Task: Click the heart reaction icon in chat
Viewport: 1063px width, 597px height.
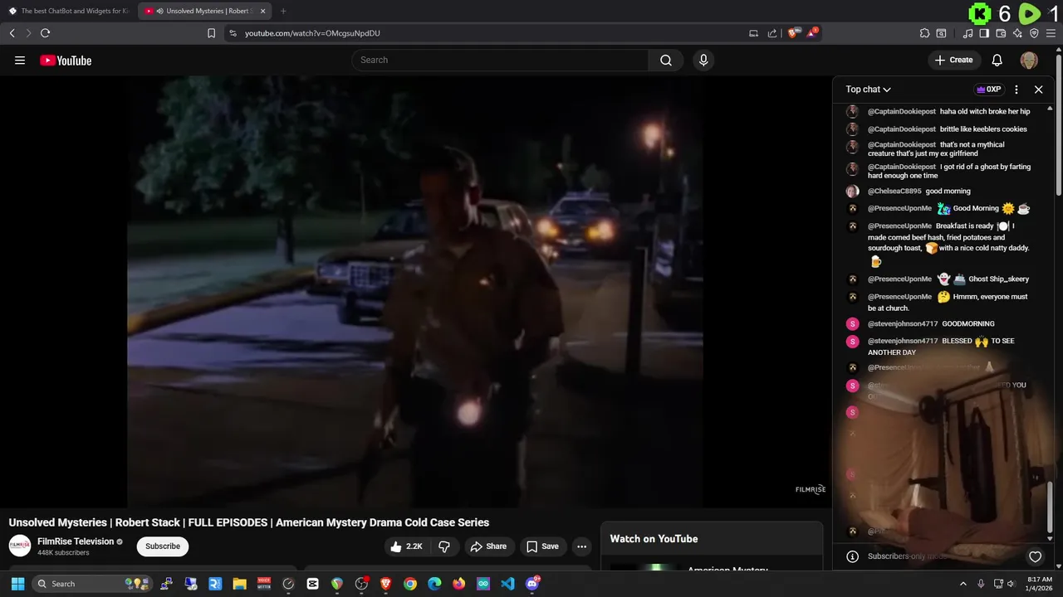Action: 1035,556
